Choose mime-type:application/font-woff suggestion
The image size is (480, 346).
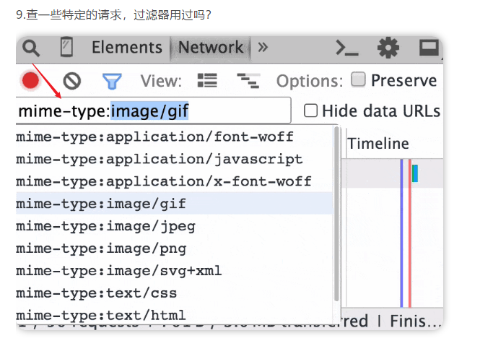point(174,137)
